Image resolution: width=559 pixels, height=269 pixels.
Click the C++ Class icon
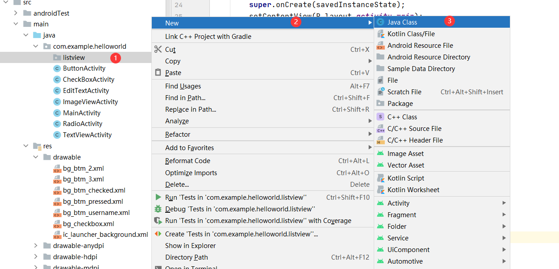click(x=380, y=117)
